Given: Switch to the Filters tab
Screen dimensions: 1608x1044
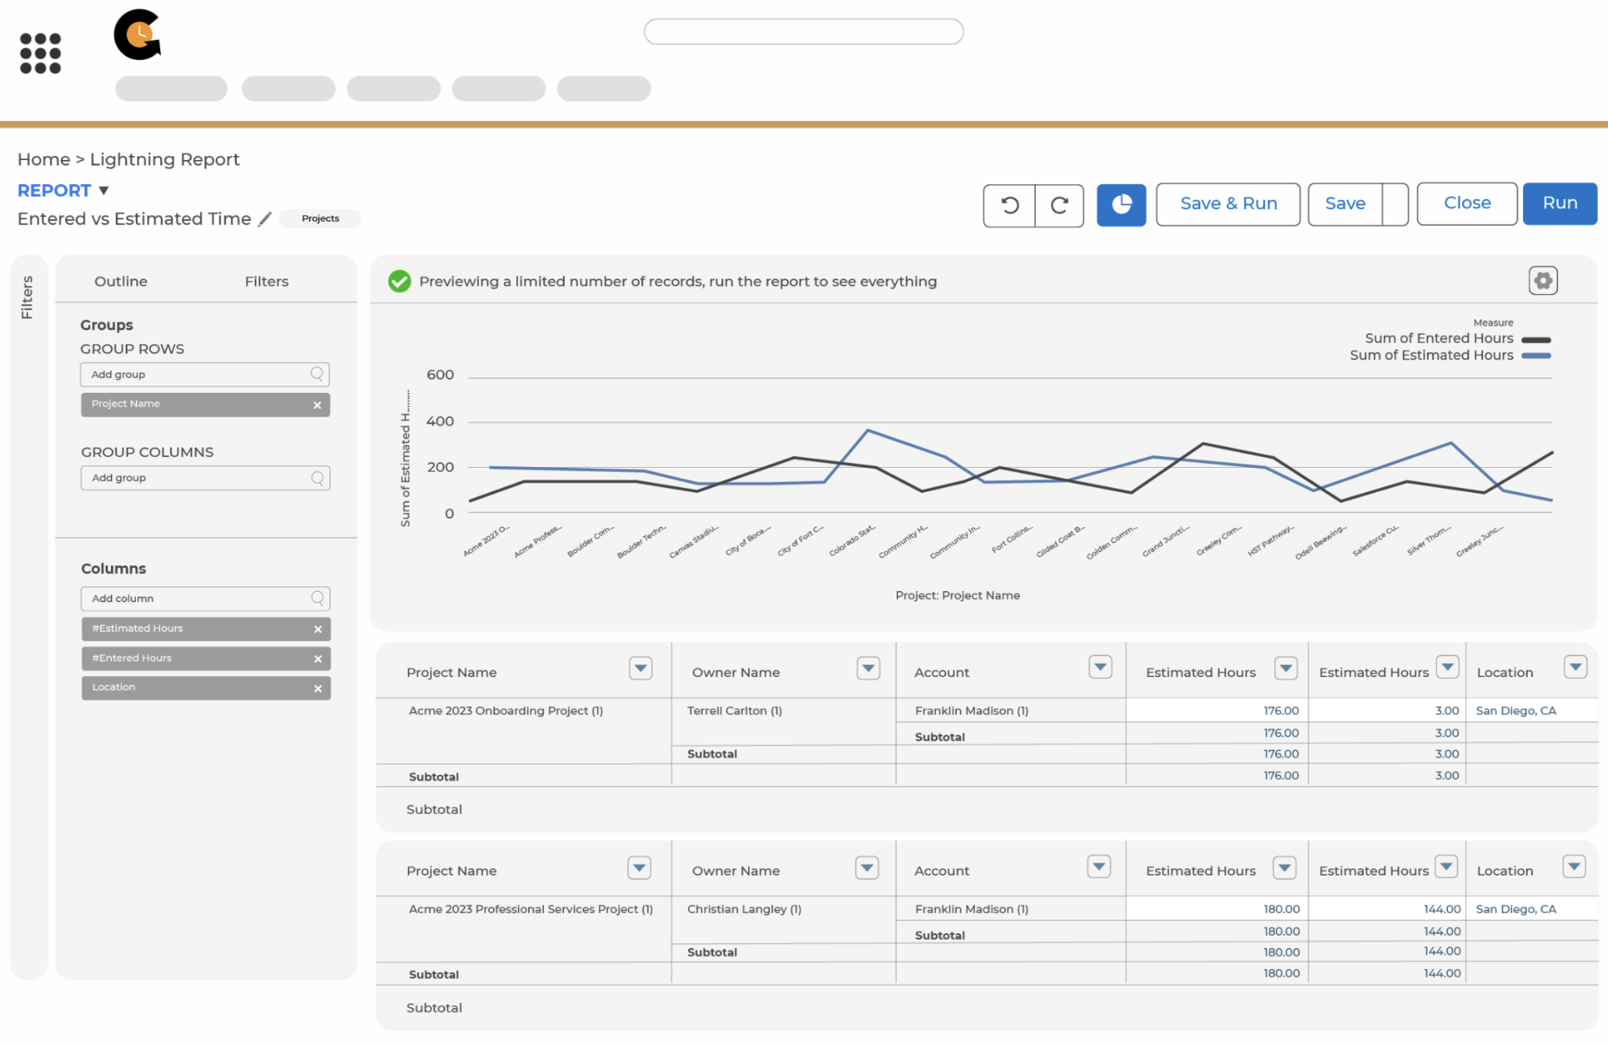Looking at the screenshot, I should point(267,282).
